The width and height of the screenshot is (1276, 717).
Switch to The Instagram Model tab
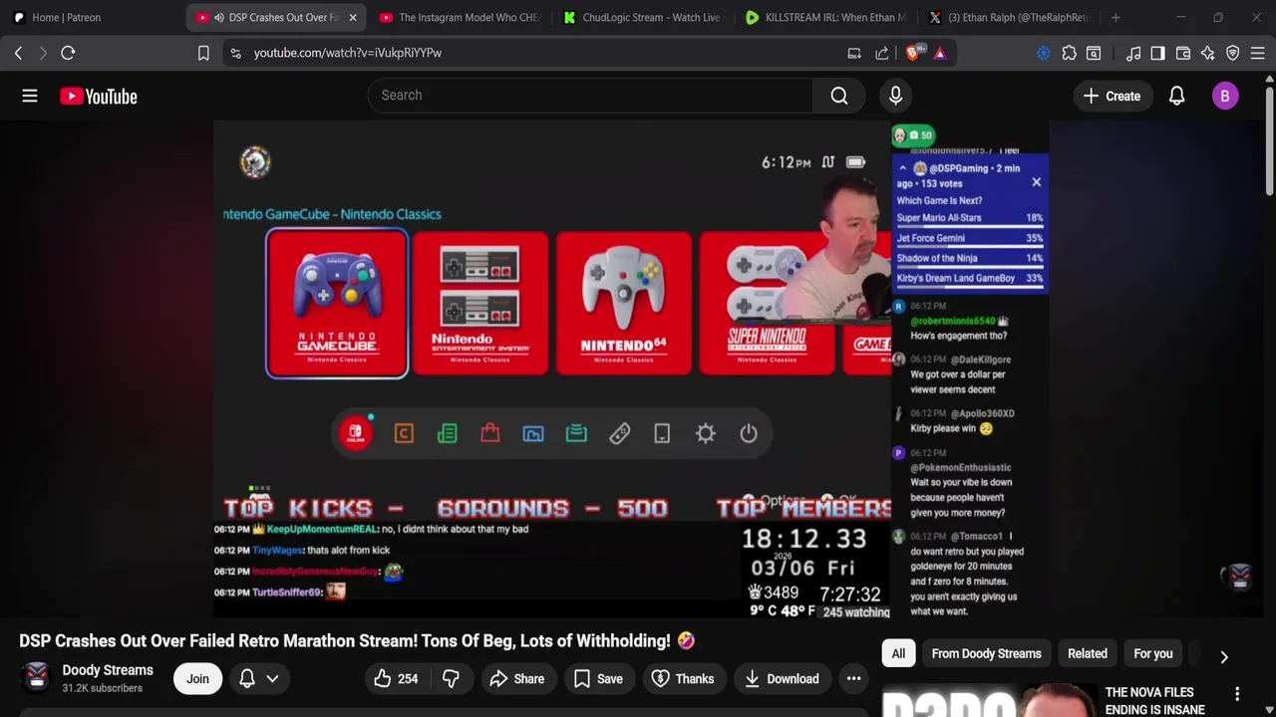point(459,17)
